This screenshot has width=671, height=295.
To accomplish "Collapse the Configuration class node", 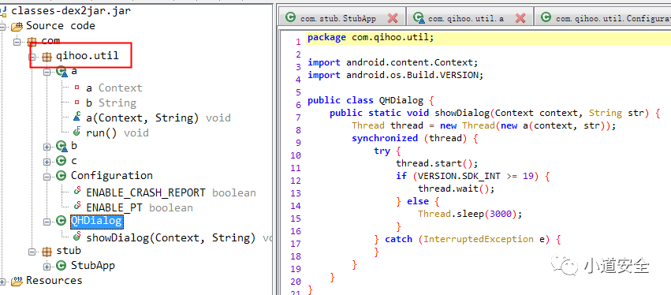I will pos(47,177).
